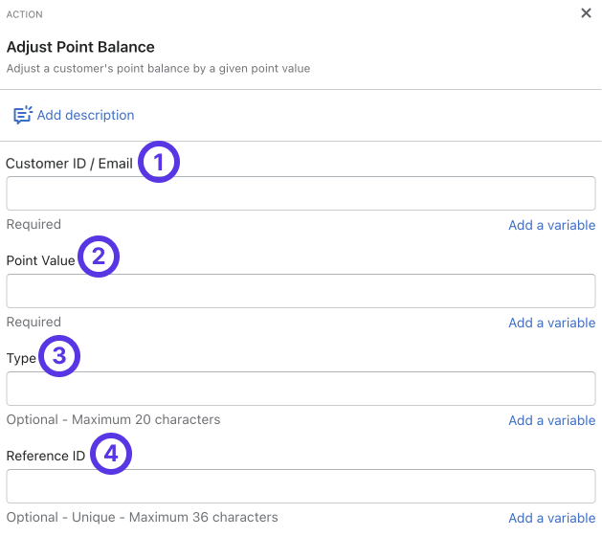Click the Point Value field label
Image resolution: width=602 pixels, height=559 pixels.
(x=40, y=260)
